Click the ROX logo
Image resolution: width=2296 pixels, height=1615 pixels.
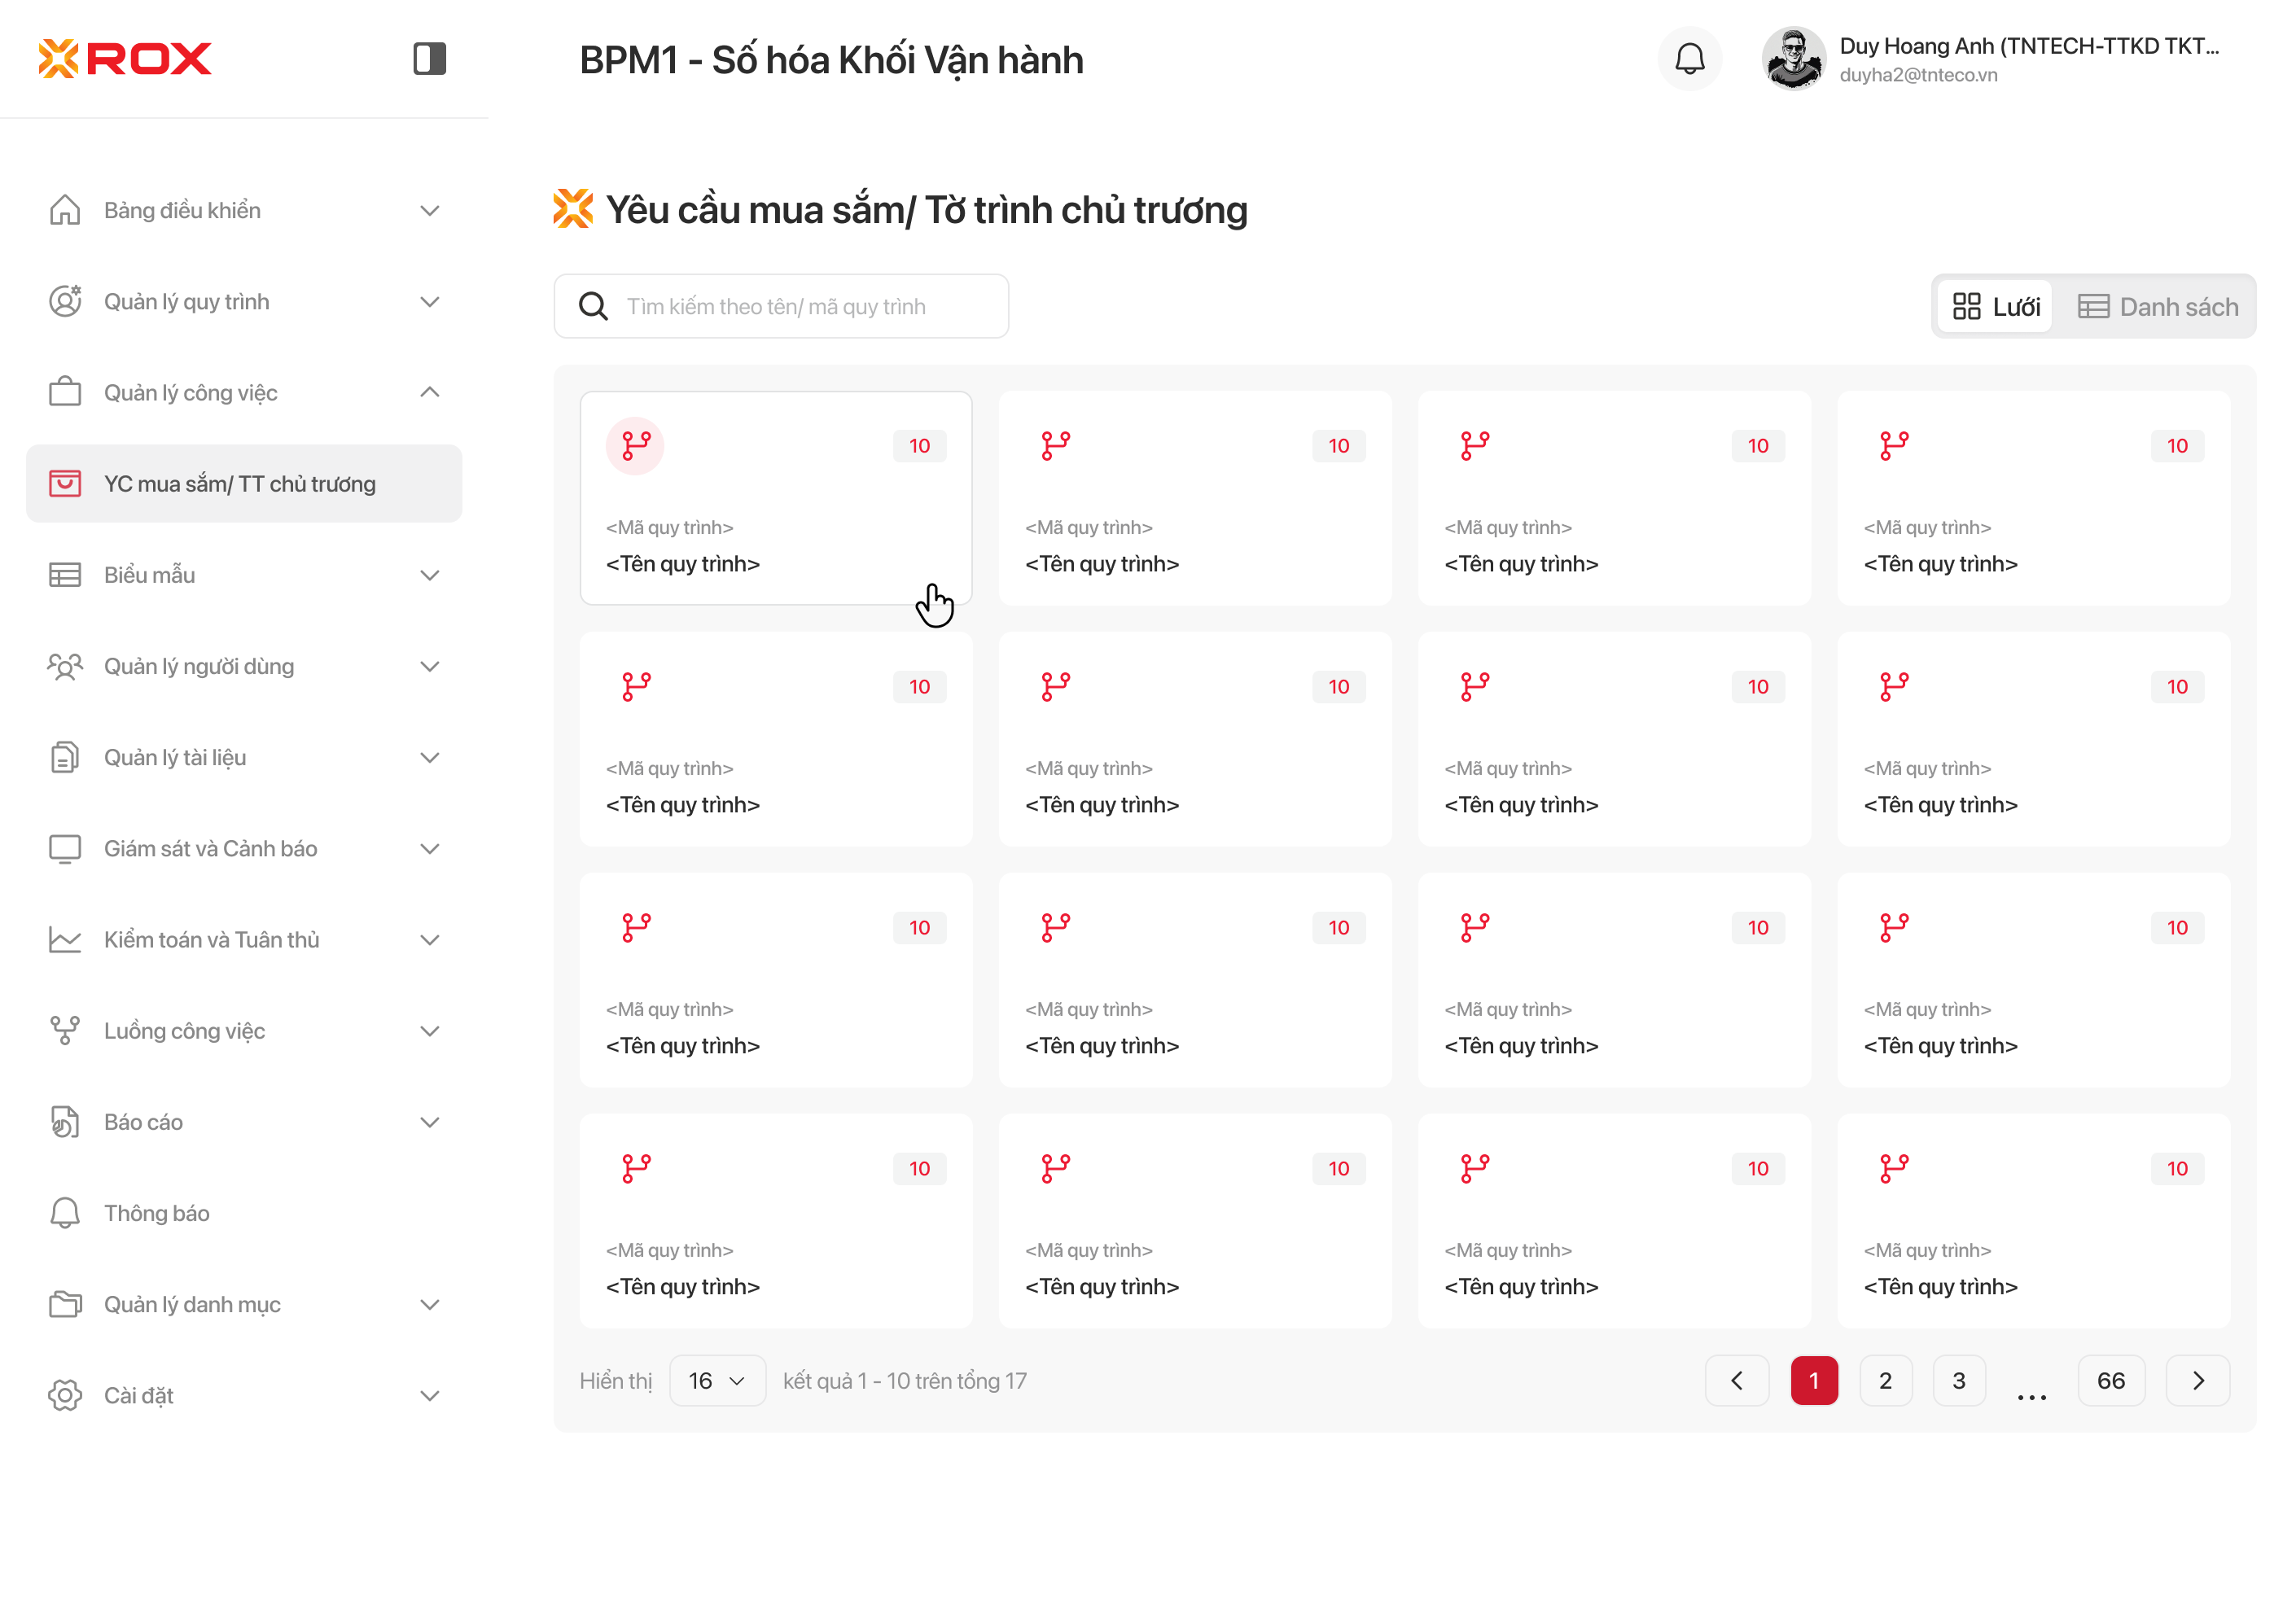(125, 58)
